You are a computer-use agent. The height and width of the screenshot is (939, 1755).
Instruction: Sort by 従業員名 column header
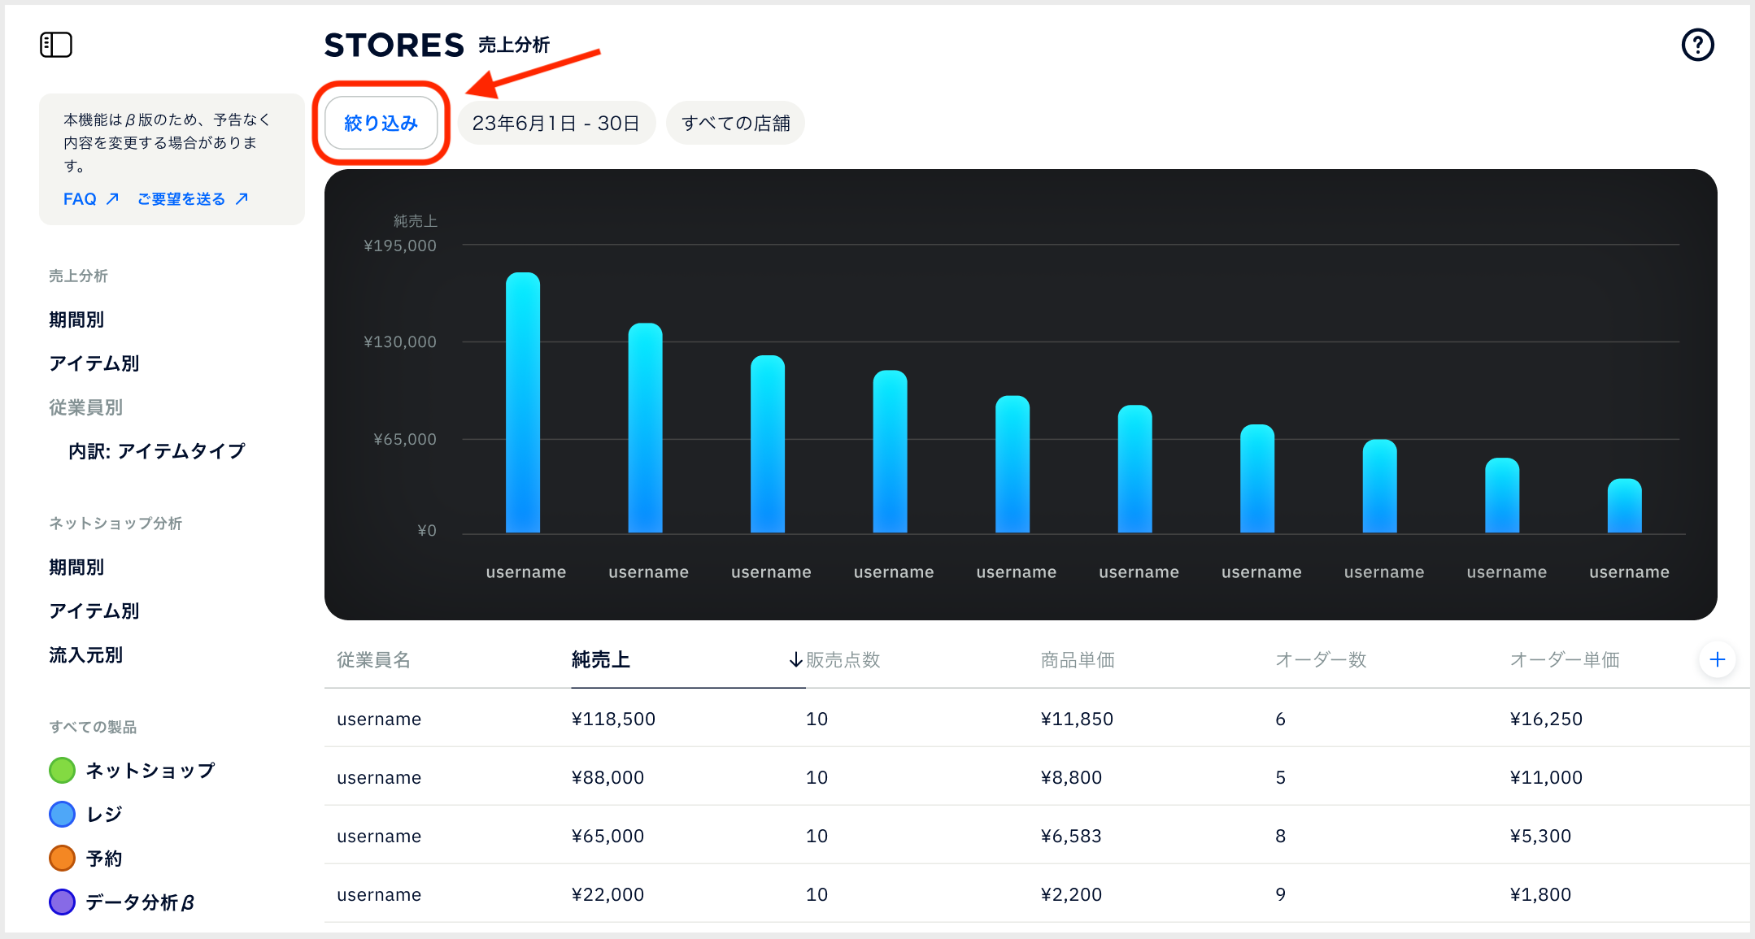tap(374, 660)
